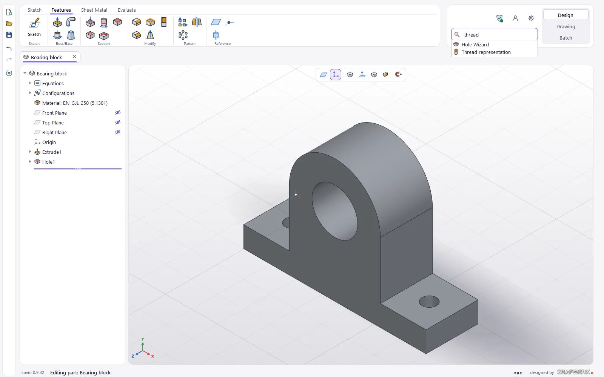
Task: Pick the revolved cut tool
Action: click(x=104, y=22)
